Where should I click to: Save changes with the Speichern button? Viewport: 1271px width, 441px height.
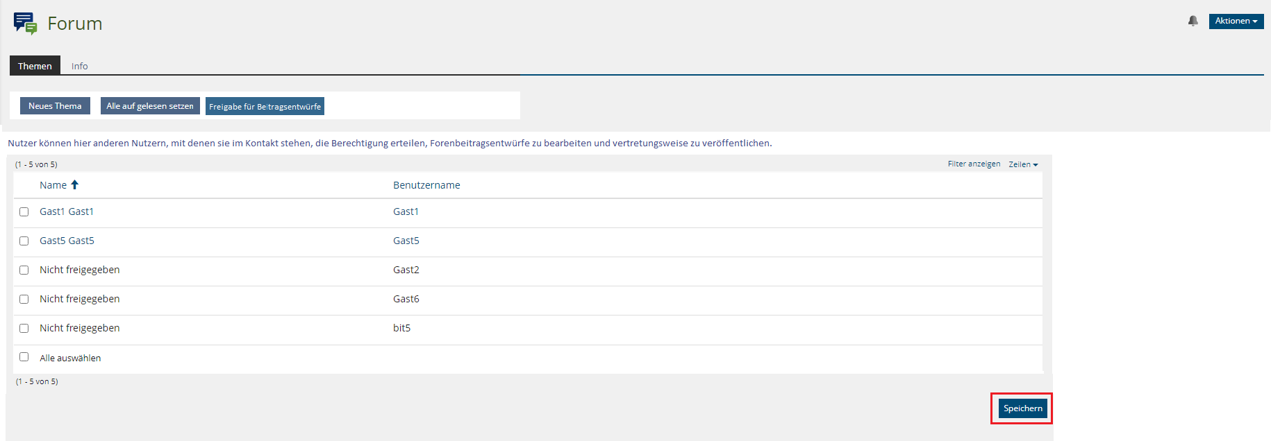[1022, 408]
